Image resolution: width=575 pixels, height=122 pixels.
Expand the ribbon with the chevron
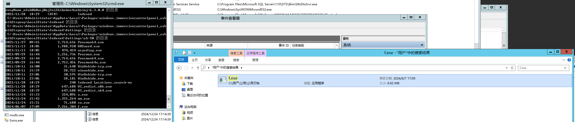(564, 60)
